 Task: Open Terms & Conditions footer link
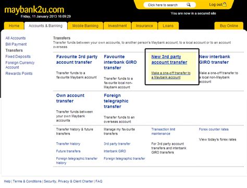click(27, 181)
